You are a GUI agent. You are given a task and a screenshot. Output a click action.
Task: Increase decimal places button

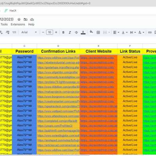click(8, 32)
